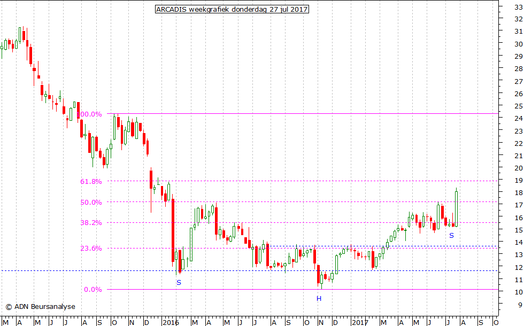Viewport: 524px width, 326px height.
Task: Select the long blue dashed support line near 11.7
Action: coord(249,271)
